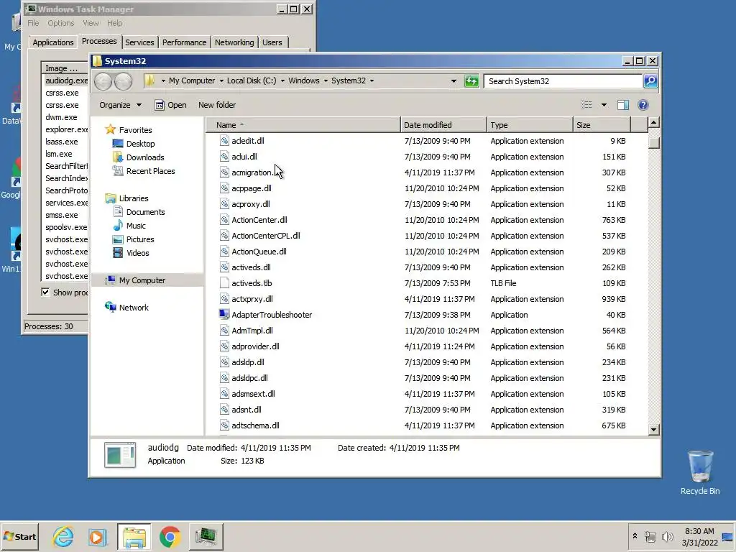The height and width of the screenshot is (552, 736).
Task: Click the Windows Explorer taskbar icon
Action: [x=134, y=536]
